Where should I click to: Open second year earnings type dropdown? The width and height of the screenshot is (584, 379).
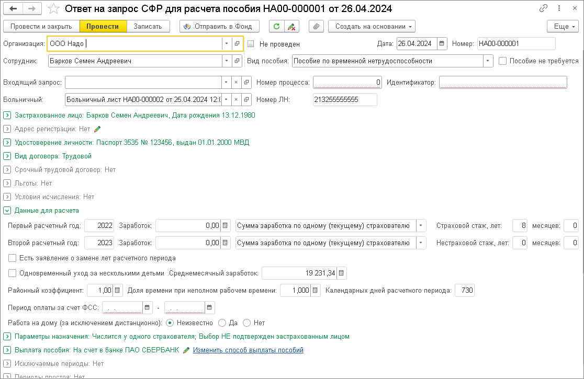421,243
